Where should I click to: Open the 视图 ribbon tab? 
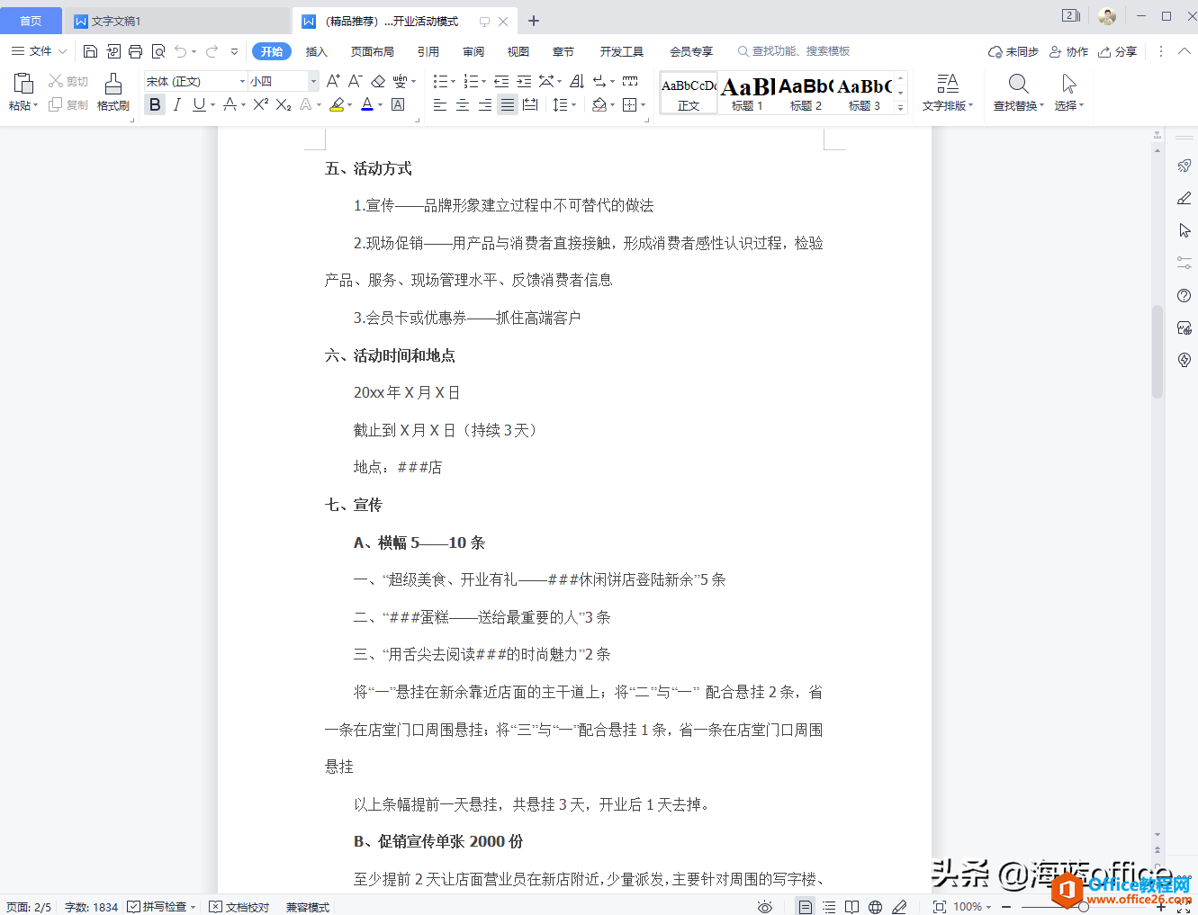[x=518, y=51]
